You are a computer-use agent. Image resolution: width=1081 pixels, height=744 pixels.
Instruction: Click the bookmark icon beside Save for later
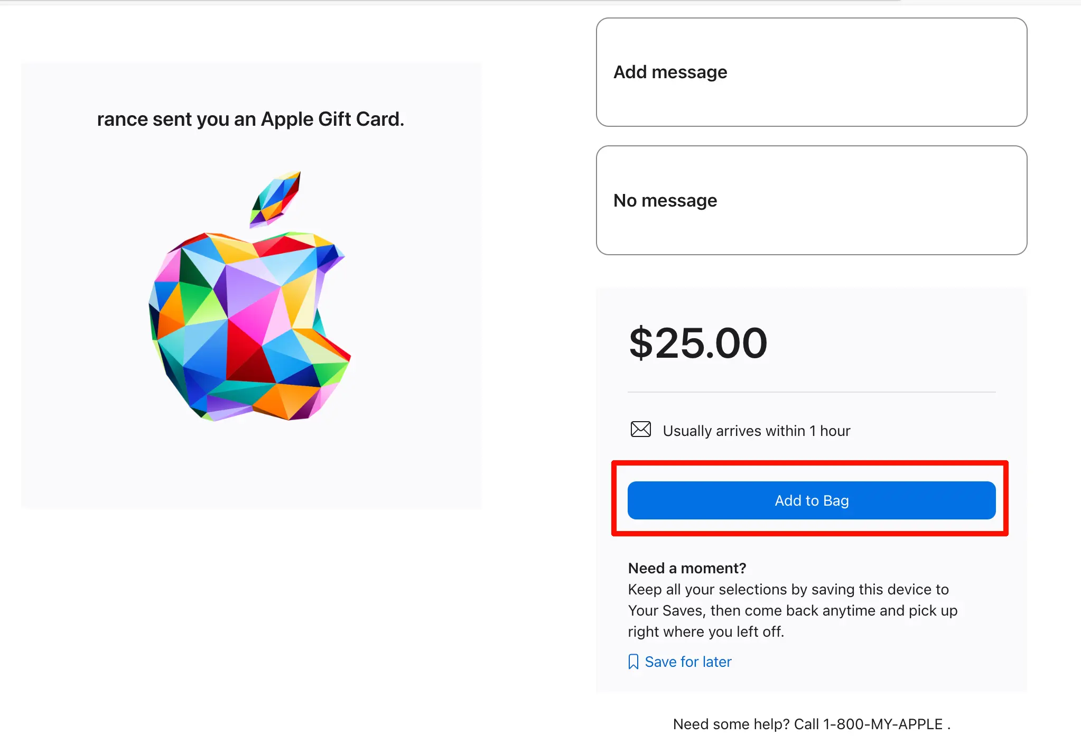click(633, 662)
